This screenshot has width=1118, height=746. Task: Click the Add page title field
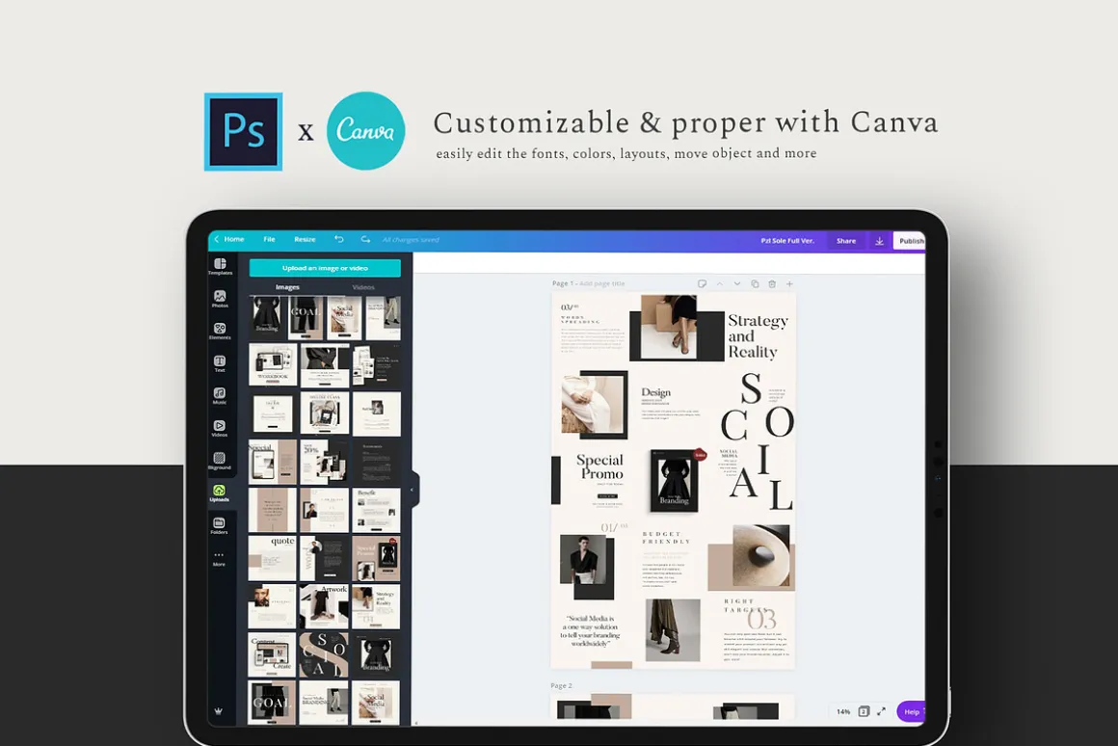click(601, 284)
